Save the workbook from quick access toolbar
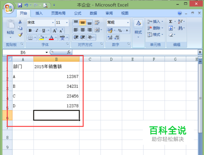 pyautogui.click(x=20, y=5)
